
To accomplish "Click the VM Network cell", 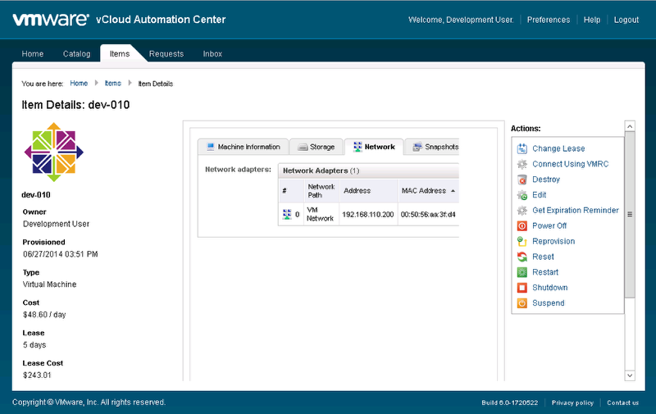I will (320, 214).
